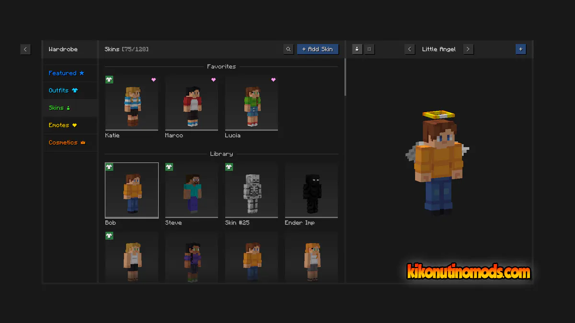Go to next outfit after Little Angel

point(468,49)
